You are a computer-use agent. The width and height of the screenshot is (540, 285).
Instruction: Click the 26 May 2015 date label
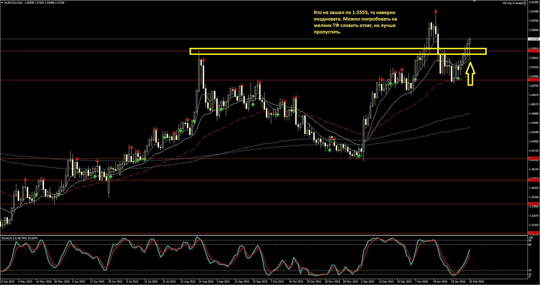pos(62,281)
